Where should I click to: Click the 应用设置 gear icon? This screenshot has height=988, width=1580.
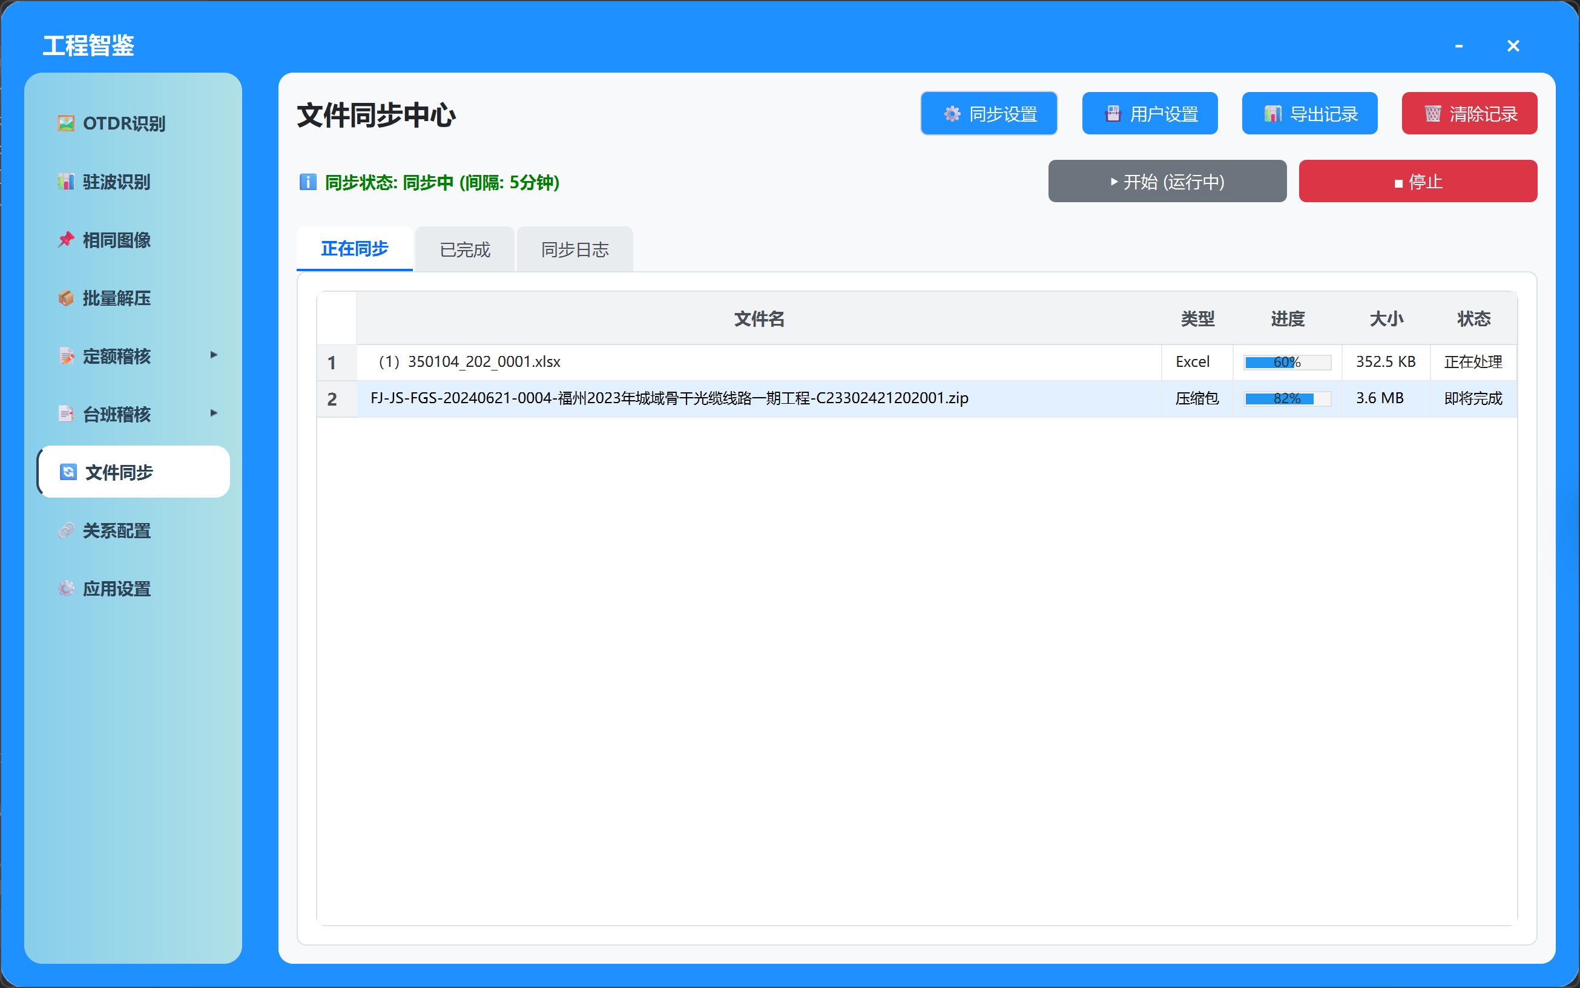point(66,588)
